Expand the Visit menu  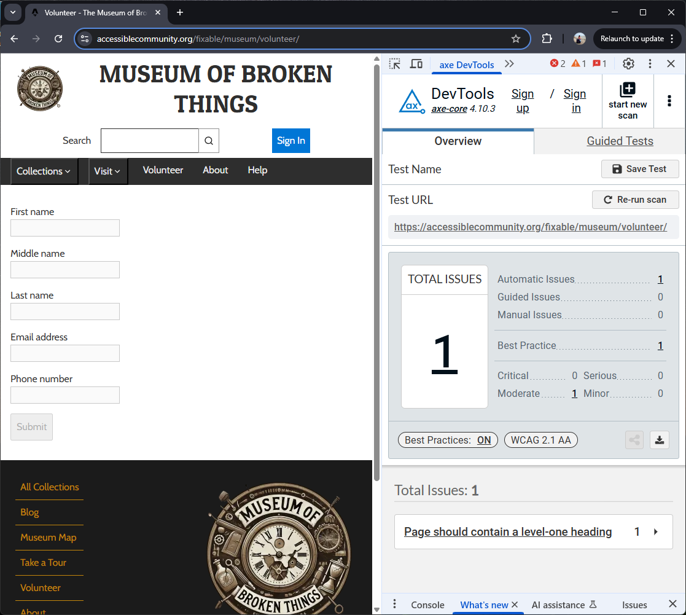[107, 171]
